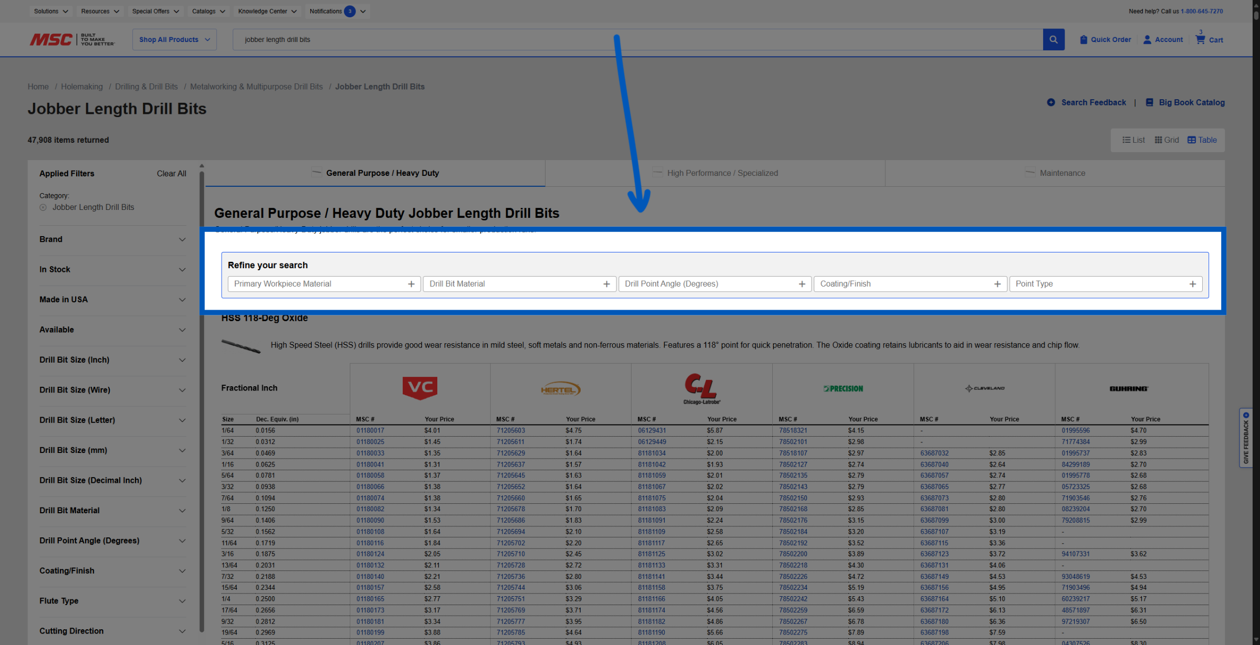This screenshot has width=1260, height=645.
Task: Click the search magnifier button
Action: (x=1053, y=39)
